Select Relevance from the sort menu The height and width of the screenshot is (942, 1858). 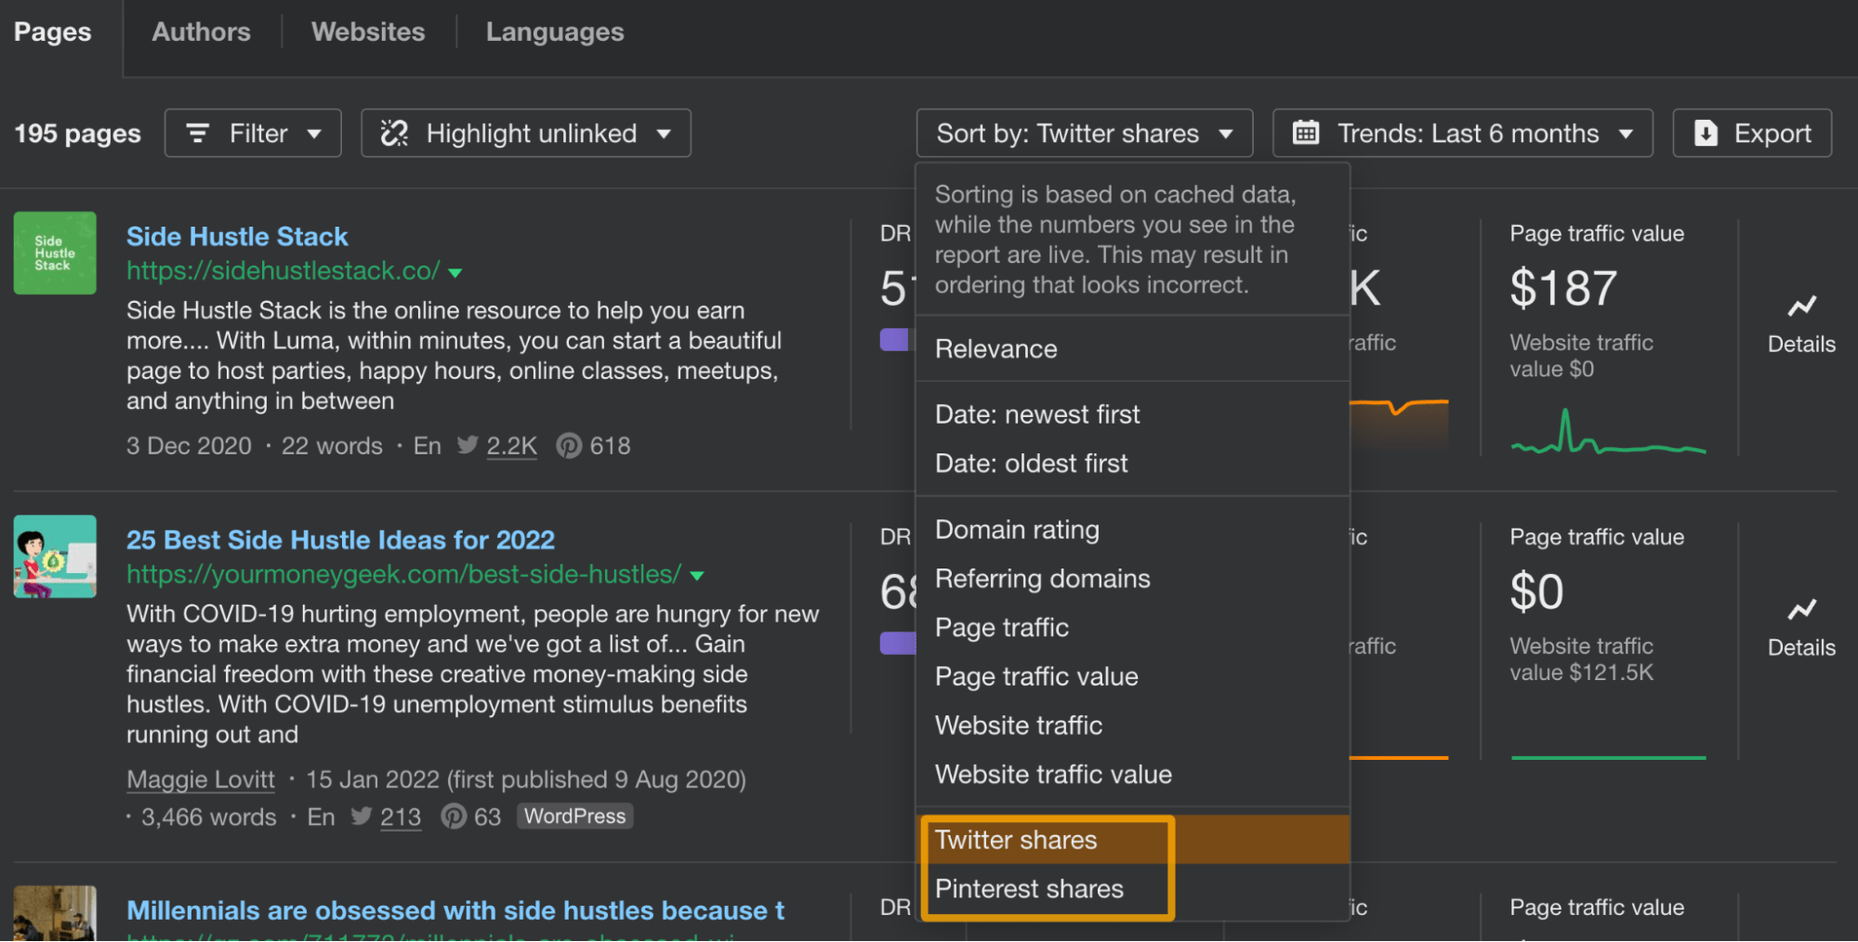click(x=995, y=348)
